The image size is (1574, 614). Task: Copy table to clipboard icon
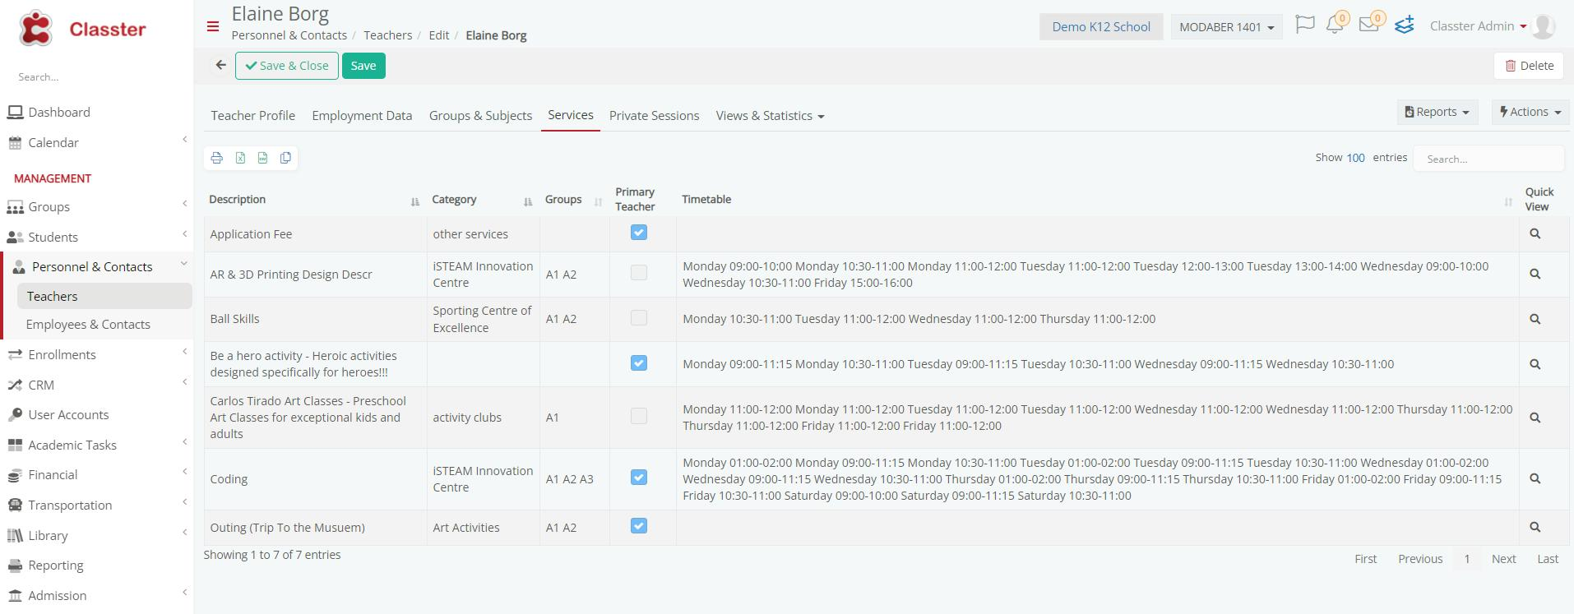click(285, 158)
